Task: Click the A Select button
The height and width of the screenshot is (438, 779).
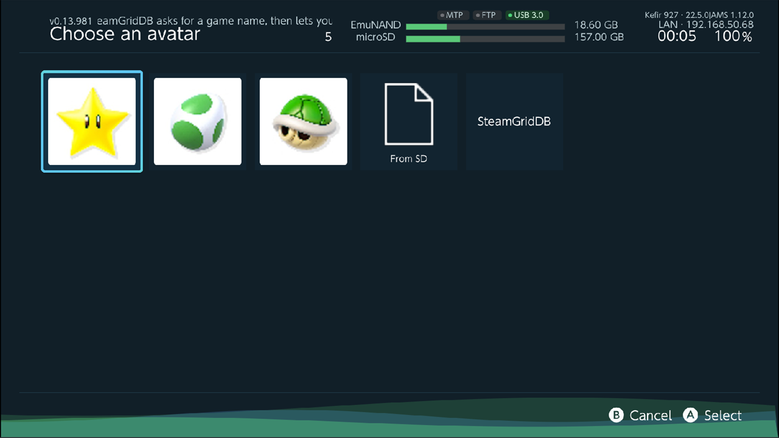Action: [713, 415]
